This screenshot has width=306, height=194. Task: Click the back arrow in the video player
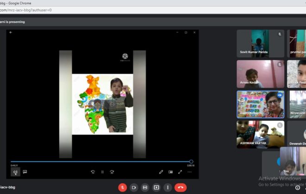click(11, 32)
